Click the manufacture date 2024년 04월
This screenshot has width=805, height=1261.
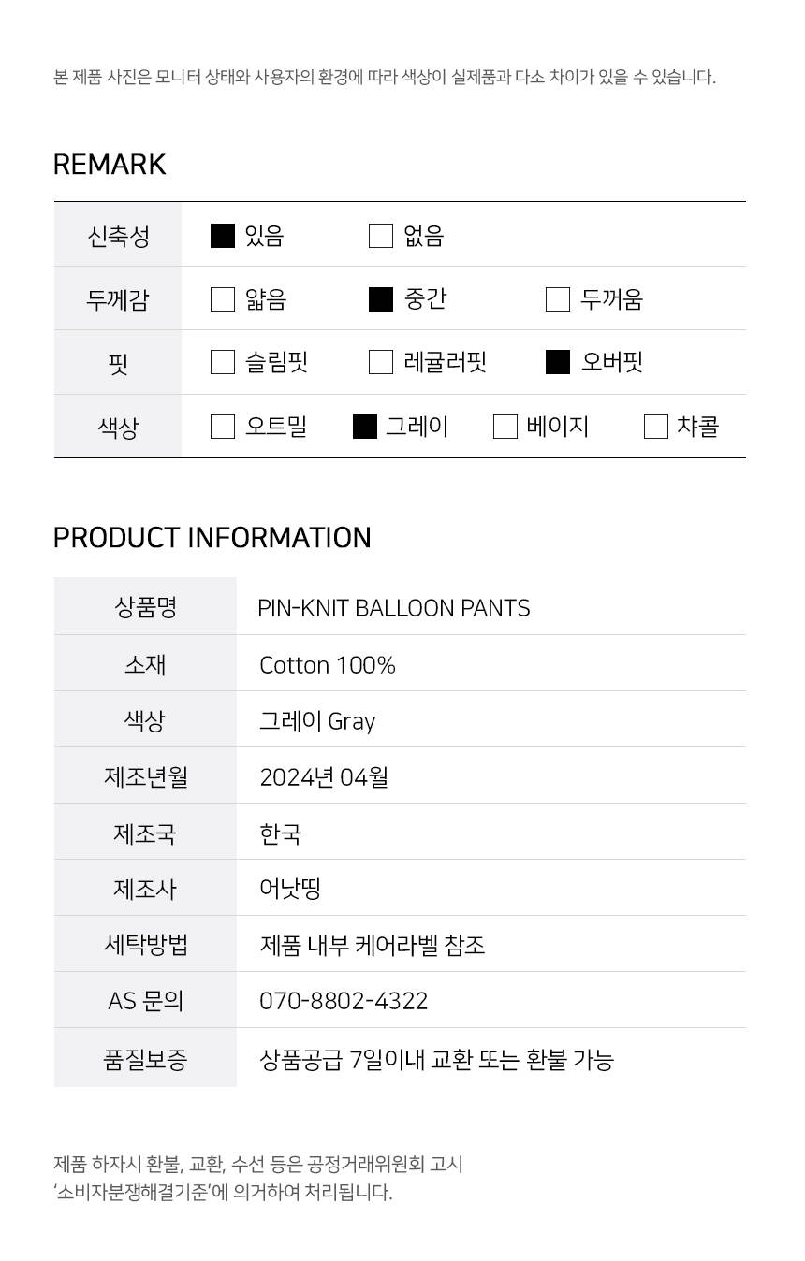[x=324, y=777]
